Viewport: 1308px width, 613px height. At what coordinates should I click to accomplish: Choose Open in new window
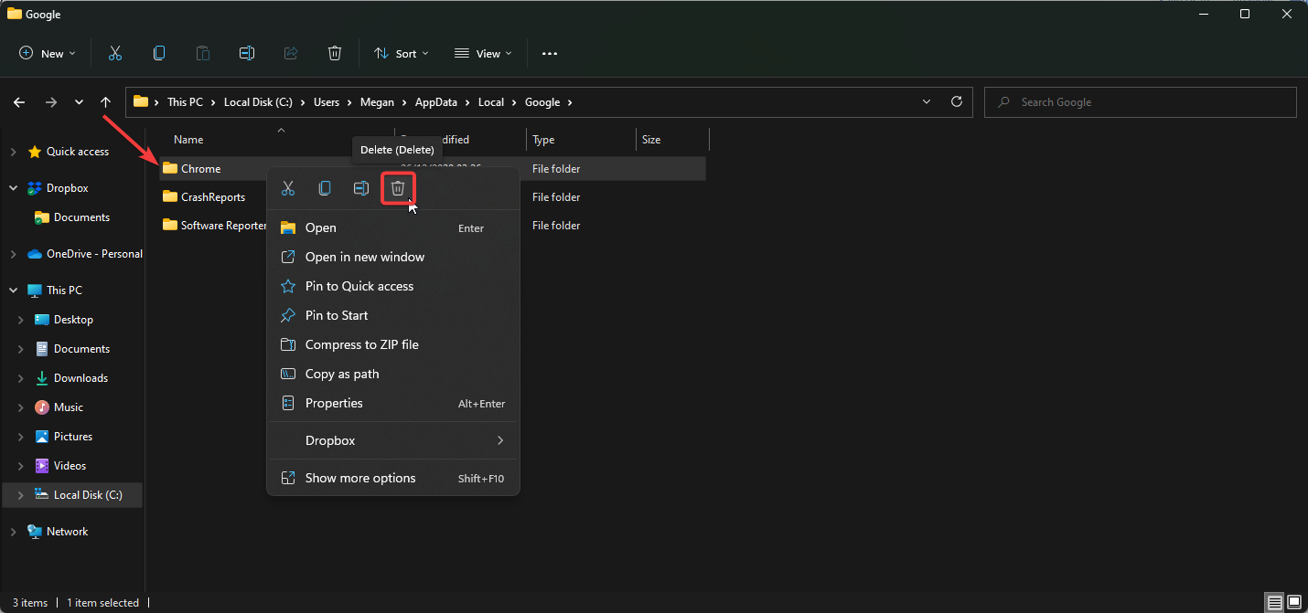[393, 257]
